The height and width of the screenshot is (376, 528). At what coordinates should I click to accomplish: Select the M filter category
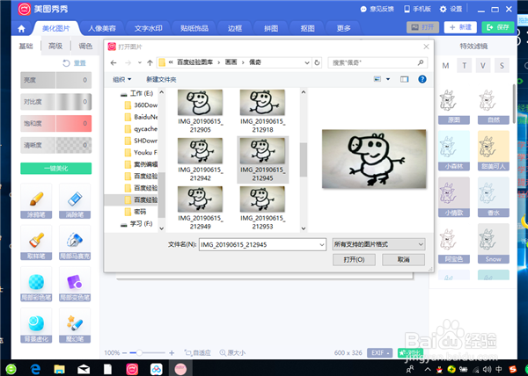coord(445,66)
